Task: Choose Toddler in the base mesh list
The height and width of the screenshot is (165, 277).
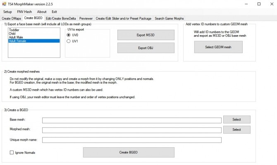Action: pos(15,30)
